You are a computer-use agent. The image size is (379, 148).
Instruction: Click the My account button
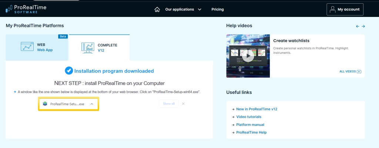[x=345, y=10]
